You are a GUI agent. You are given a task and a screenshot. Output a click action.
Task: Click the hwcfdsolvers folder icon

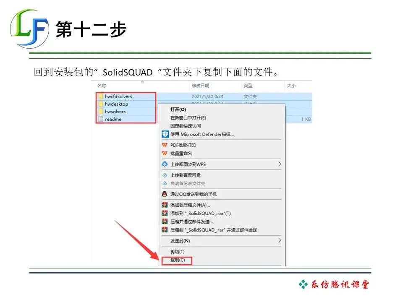tap(100, 96)
